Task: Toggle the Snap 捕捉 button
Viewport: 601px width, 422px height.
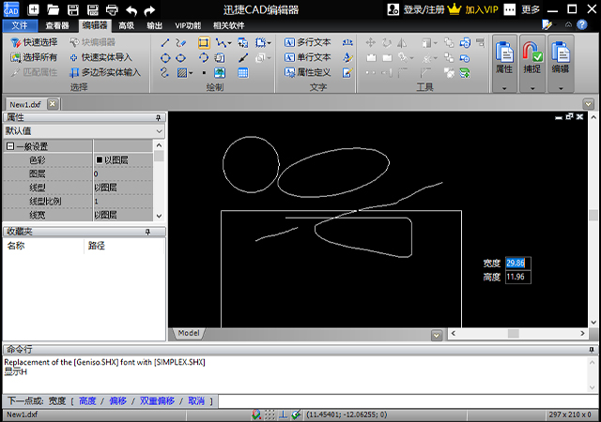Action: click(x=532, y=58)
